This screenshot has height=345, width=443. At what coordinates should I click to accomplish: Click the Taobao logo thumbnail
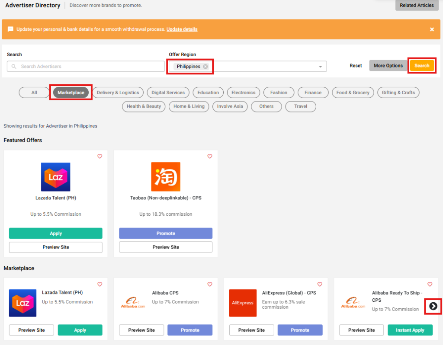coord(166,177)
